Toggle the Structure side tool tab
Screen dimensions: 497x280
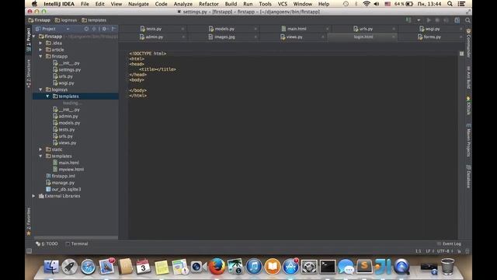coord(29,73)
